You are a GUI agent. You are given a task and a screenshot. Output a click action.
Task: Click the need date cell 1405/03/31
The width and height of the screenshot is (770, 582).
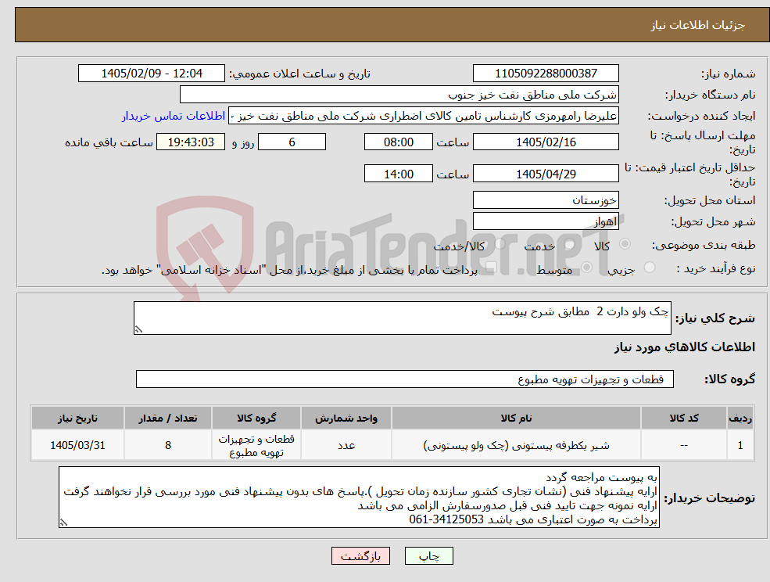click(77, 445)
